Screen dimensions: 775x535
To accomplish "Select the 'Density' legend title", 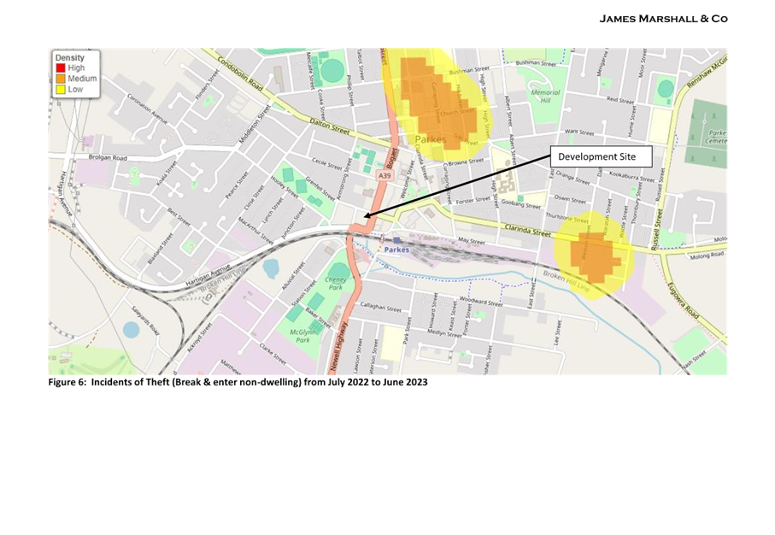I will coord(70,58).
